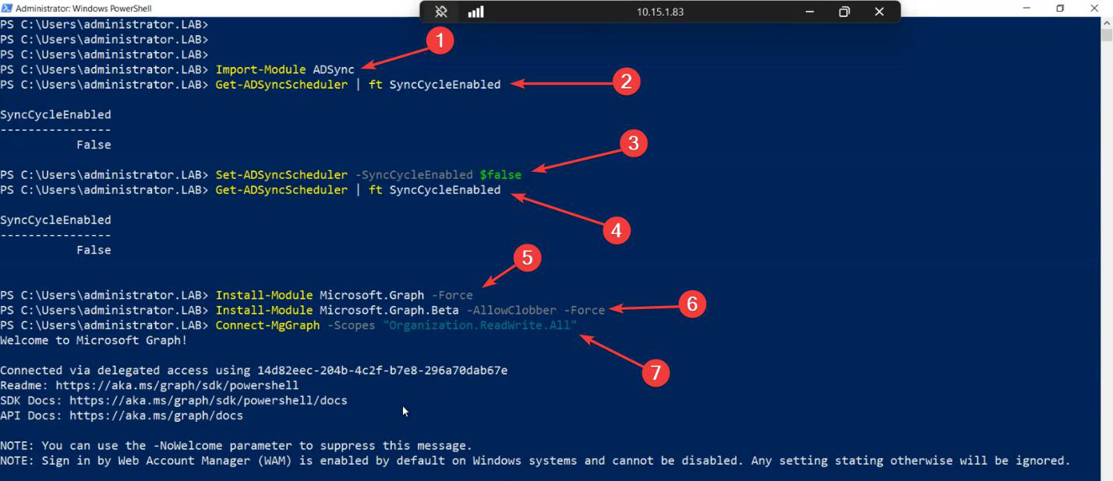The image size is (1113, 481).
Task: Close the Windows PowerShell window
Action: [1095, 8]
